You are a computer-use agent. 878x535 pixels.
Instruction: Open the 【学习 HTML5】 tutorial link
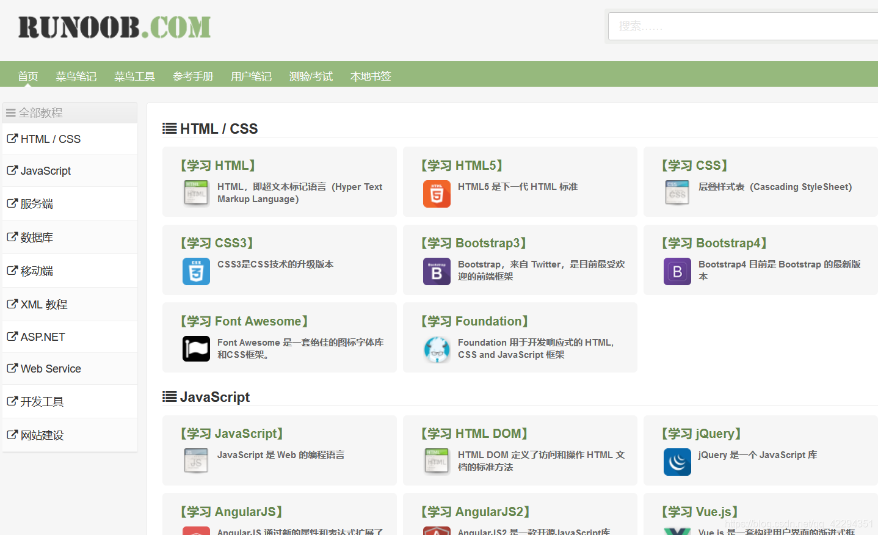click(462, 166)
